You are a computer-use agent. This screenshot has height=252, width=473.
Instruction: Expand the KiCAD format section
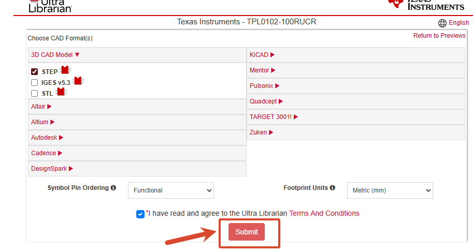(356, 55)
